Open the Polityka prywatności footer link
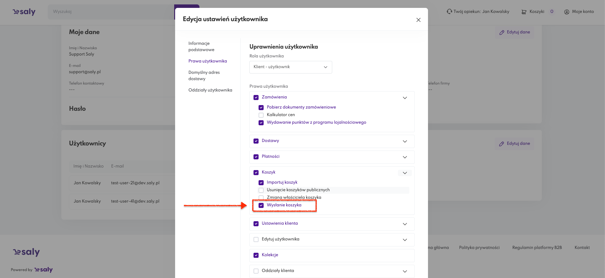 479,248
